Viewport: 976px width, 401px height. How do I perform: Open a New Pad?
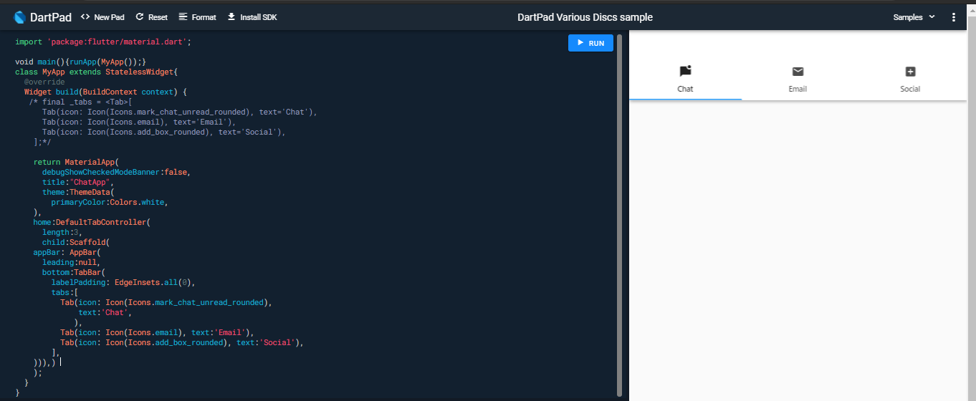click(x=102, y=17)
